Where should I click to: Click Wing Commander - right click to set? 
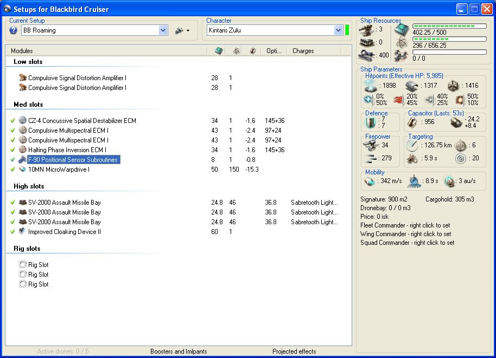(406, 234)
